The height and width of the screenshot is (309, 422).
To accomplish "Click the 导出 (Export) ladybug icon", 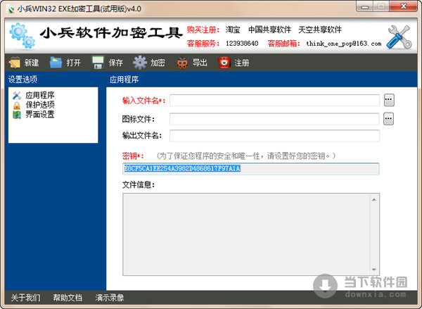I will click(182, 63).
